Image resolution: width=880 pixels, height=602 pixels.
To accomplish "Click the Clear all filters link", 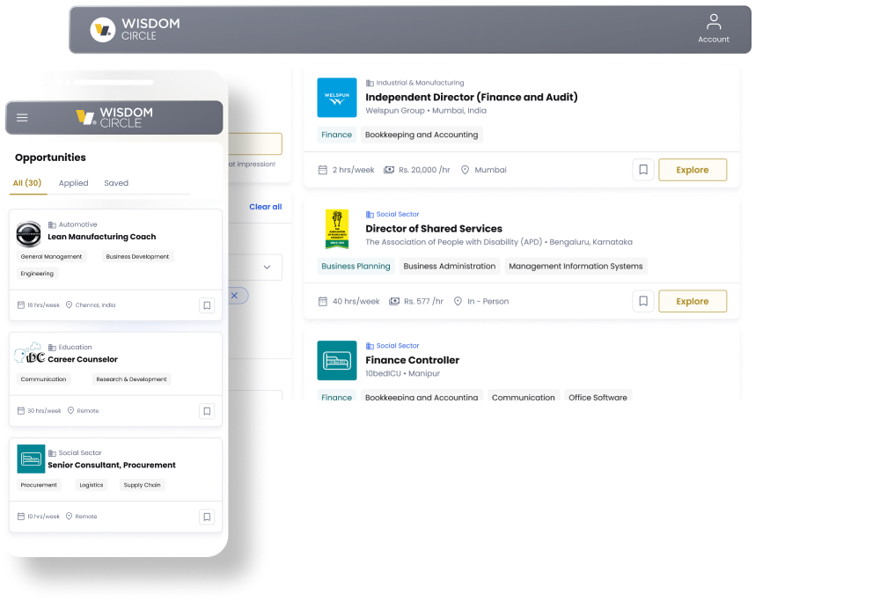I will click(x=266, y=207).
